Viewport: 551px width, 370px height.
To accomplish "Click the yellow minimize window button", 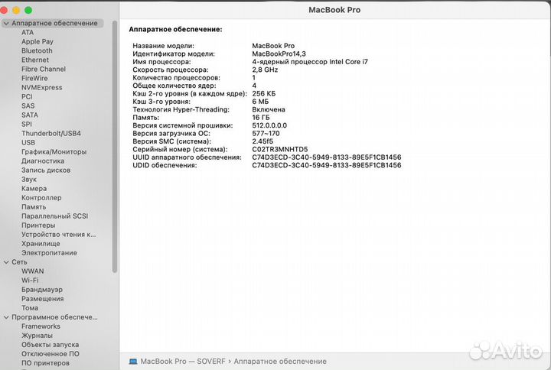I will pos(16,10).
